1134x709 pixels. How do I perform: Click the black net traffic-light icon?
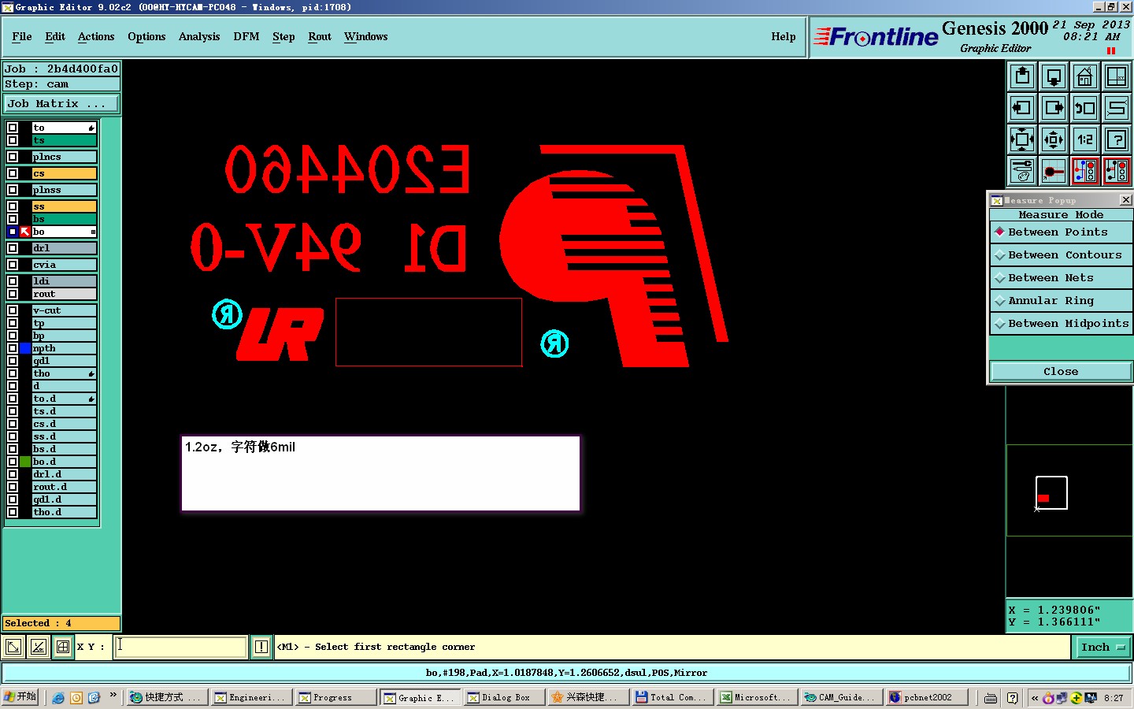click(x=1117, y=171)
